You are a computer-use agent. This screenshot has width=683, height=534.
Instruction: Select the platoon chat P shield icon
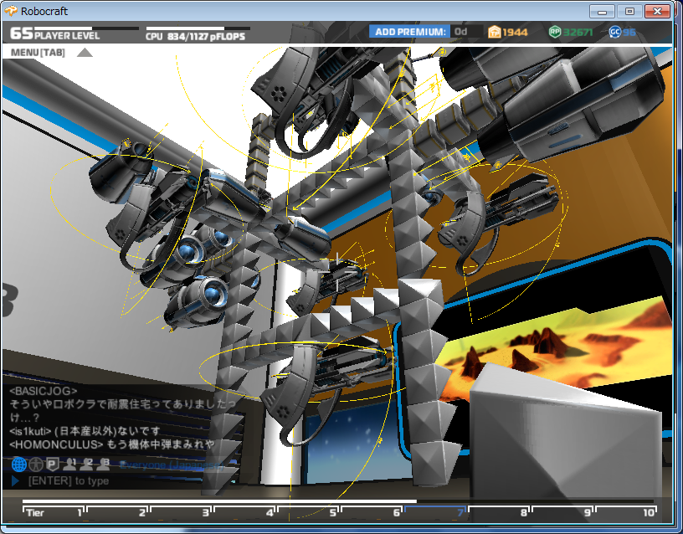tap(52, 465)
